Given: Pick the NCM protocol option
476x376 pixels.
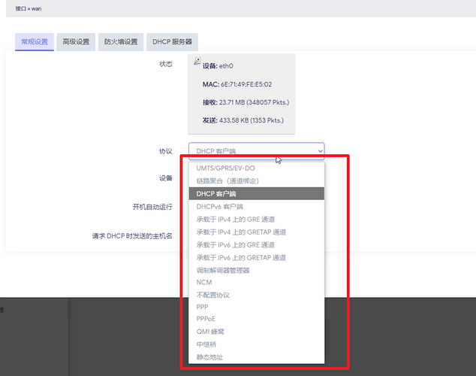Looking at the screenshot, I should pos(257,283).
